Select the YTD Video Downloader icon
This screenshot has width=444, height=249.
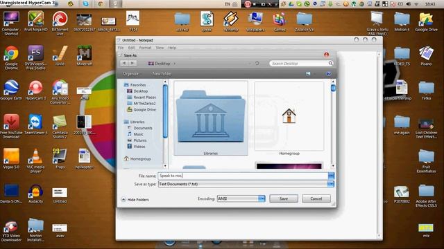[x=11, y=231]
